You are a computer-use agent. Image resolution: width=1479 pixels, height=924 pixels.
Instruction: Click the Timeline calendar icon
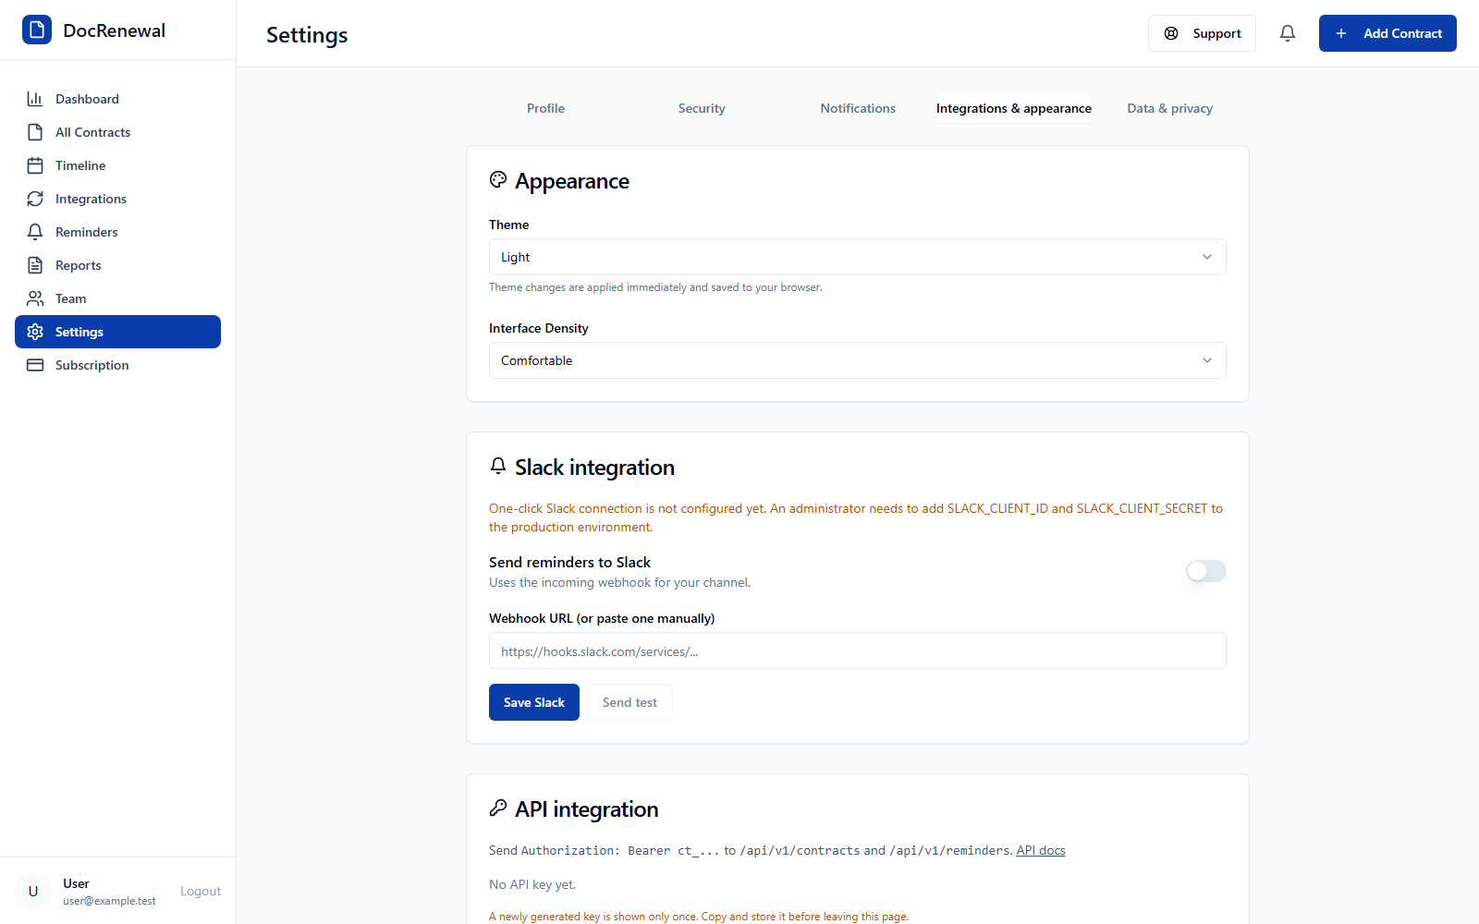tap(35, 165)
